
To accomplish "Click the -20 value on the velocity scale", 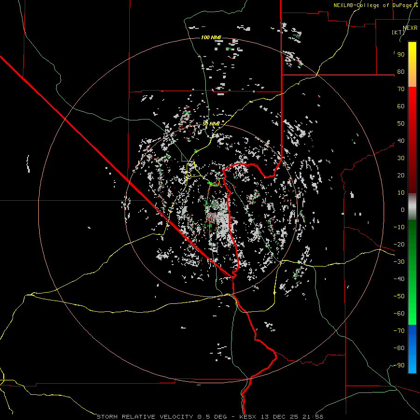I will pos(399,245).
